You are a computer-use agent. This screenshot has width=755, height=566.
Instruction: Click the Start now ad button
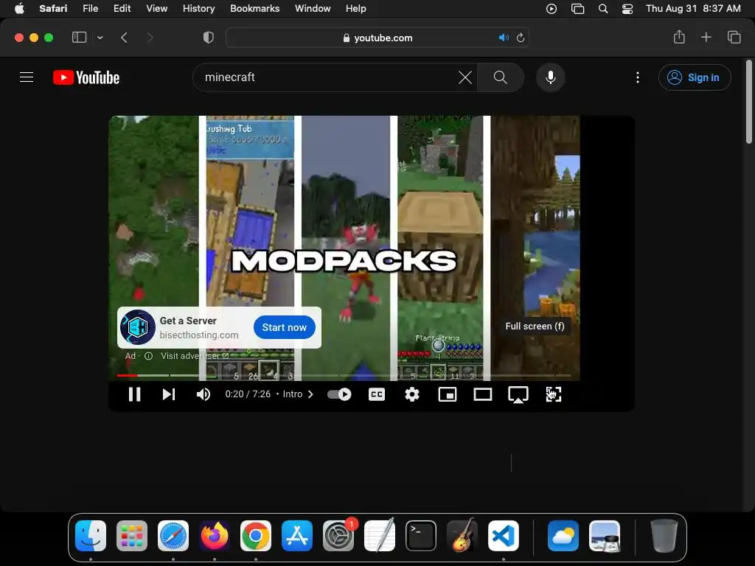tap(284, 327)
